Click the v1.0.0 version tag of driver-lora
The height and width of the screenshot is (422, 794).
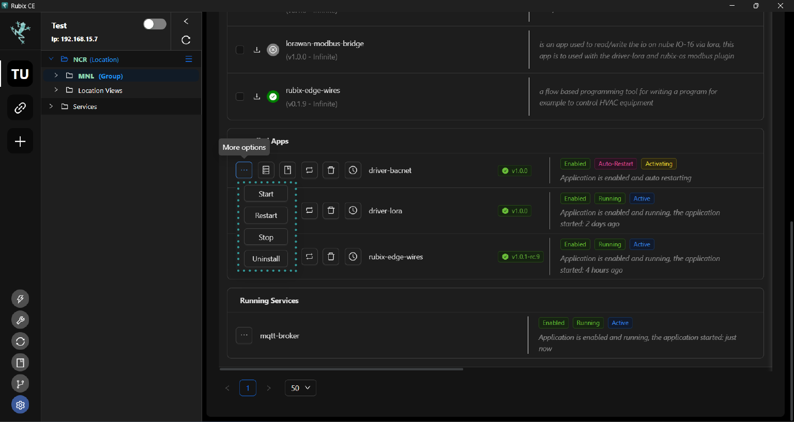514,211
